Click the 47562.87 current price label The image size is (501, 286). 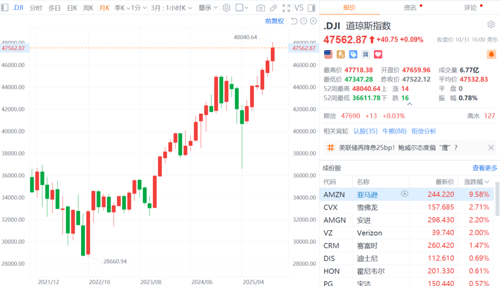point(345,40)
